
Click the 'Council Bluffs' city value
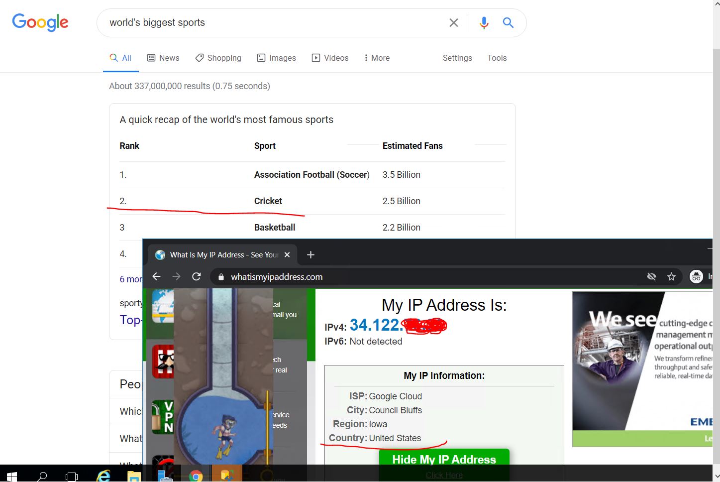pos(396,410)
